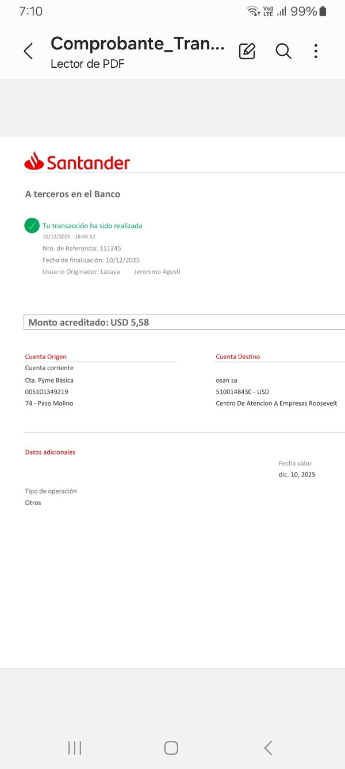Tap the "Nro. de Referencia: 111245" line
The image size is (345, 769).
coord(82,249)
